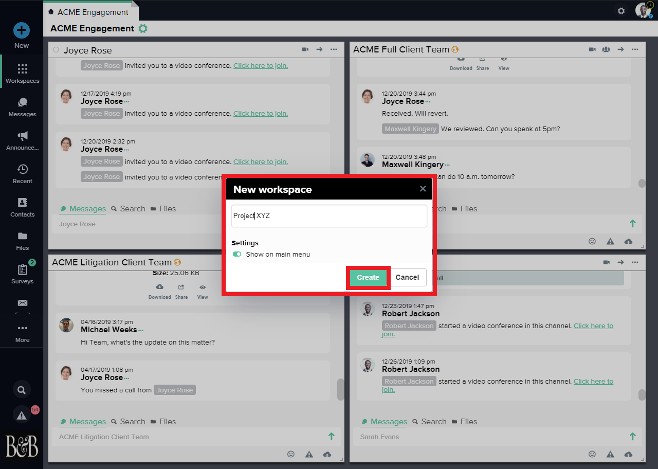Open ellipsis menu in Sarah Evans panel header

click(x=635, y=262)
